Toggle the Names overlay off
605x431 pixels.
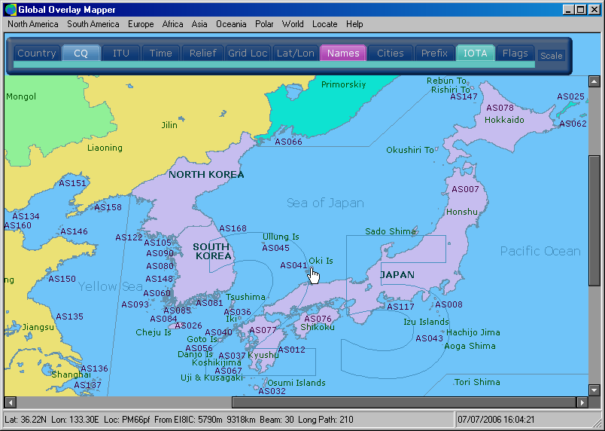click(x=343, y=53)
